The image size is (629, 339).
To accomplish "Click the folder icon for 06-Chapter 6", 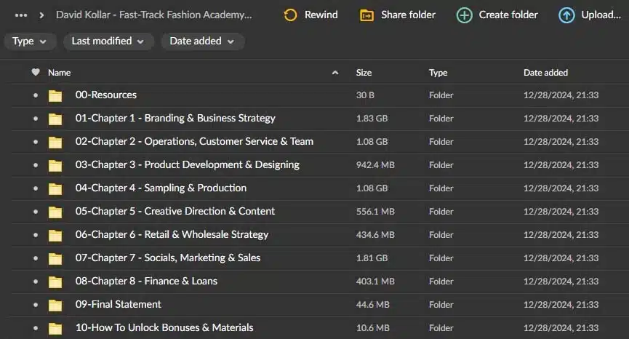I will [55, 235].
